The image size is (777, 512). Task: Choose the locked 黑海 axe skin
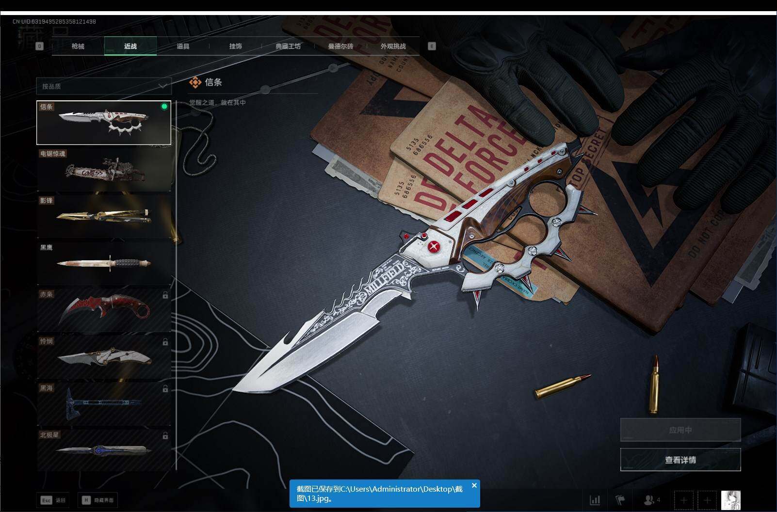coord(104,404)
